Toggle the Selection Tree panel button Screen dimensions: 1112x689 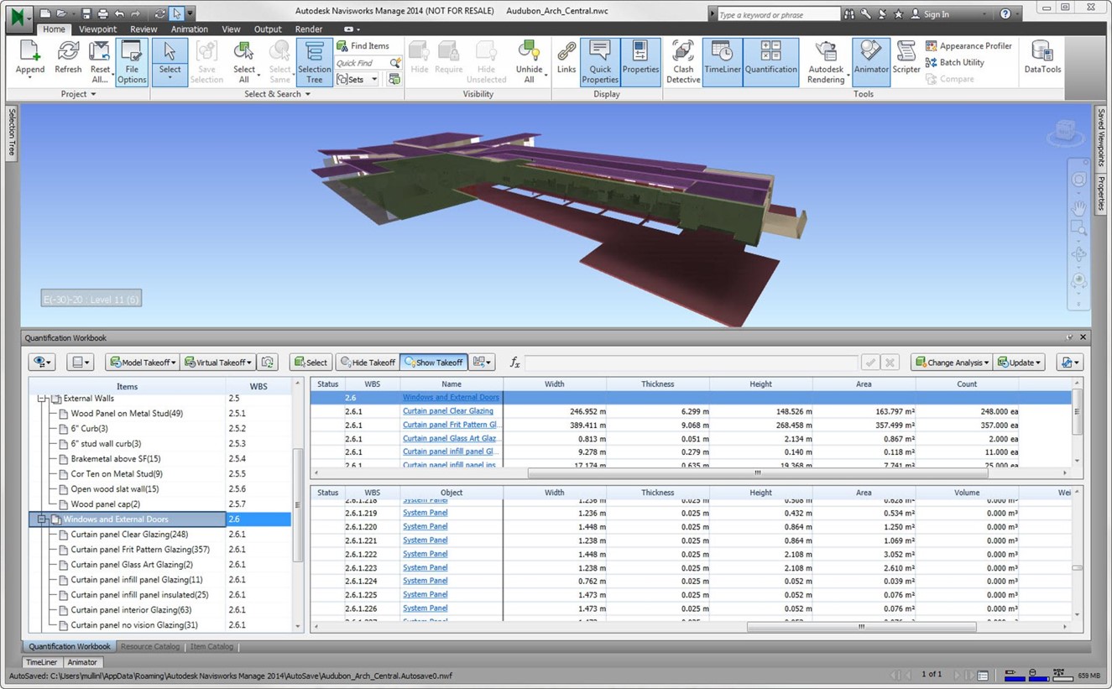tap(314, 62)
